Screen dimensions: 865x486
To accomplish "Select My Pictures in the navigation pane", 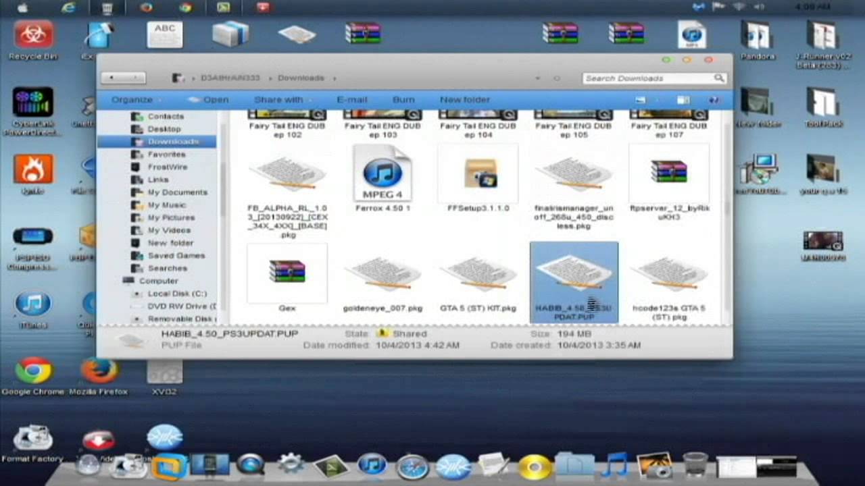I will [x=171, y=217].
